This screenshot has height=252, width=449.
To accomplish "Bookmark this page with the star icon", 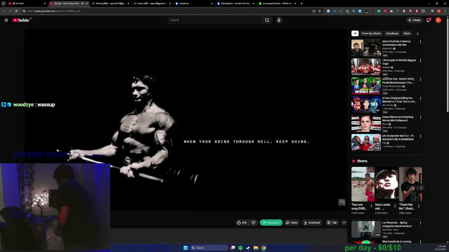I will tap(320, 11).
